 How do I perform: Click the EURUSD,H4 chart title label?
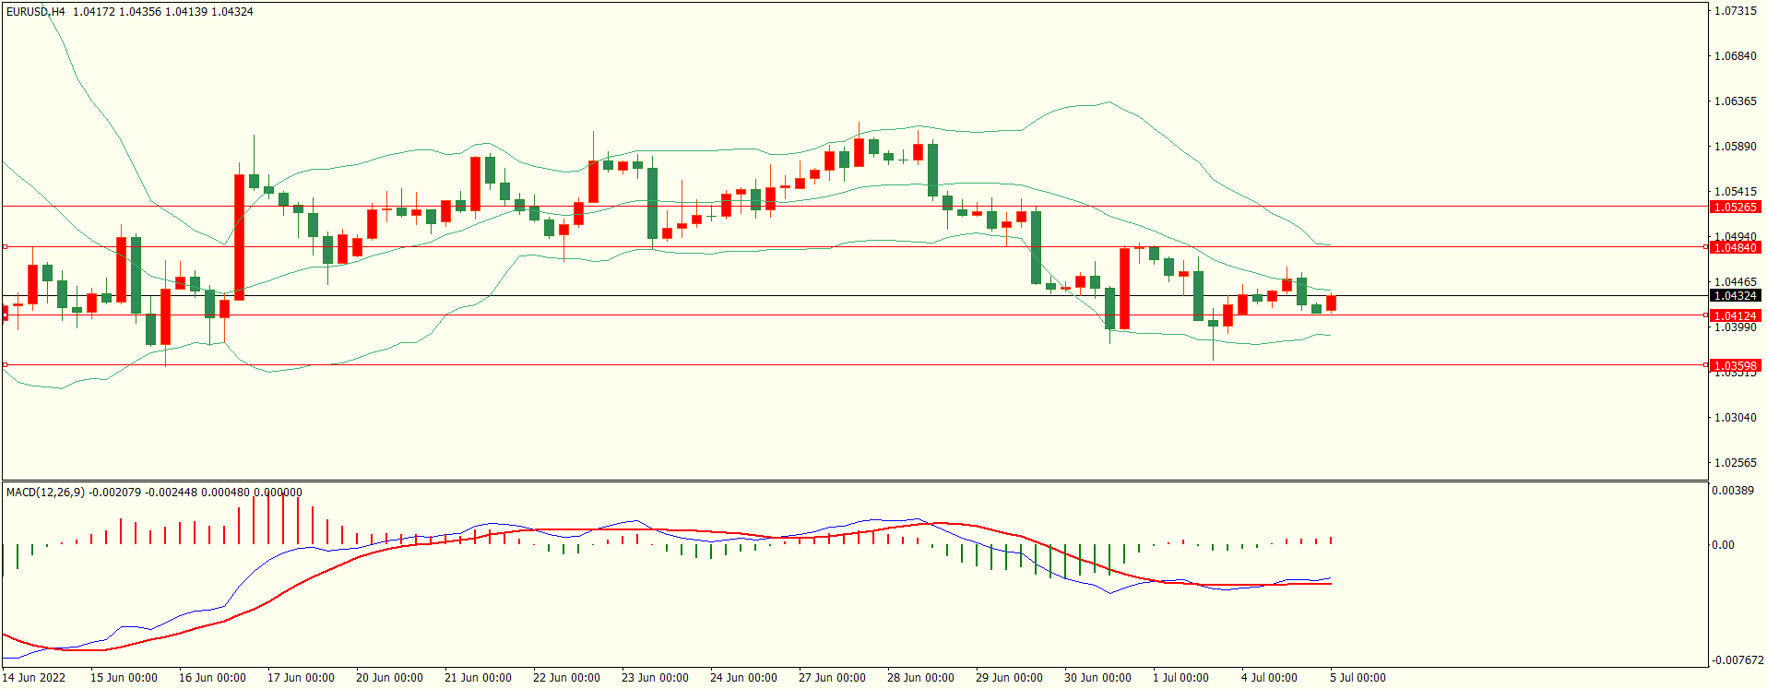tap(36, 12)
